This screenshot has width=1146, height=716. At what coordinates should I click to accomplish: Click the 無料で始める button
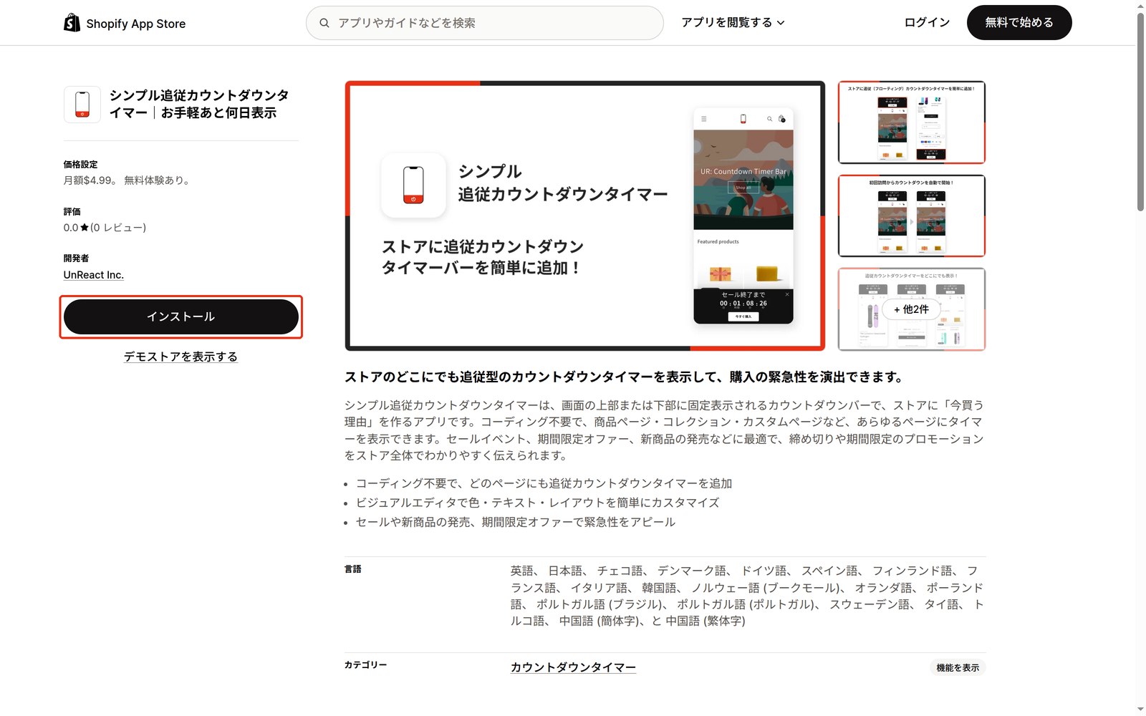(x=1019, y=23)
